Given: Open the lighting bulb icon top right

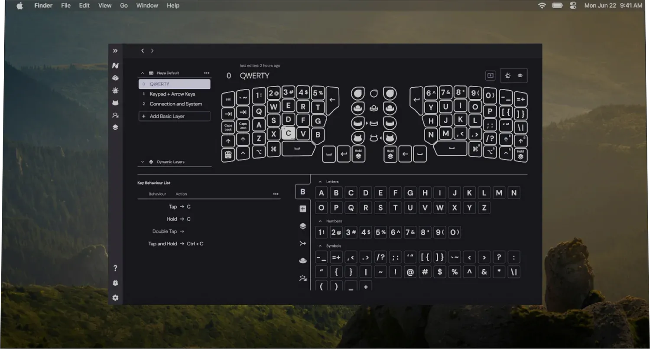Looking at the screenshot, I should tap(508, 75).
